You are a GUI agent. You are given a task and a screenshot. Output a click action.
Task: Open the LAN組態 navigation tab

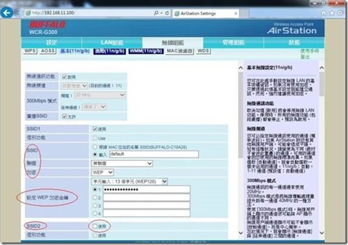pos(112,43)
